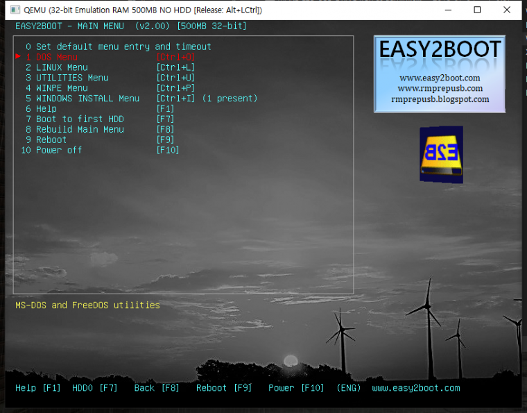The image size is (527, 413).
Task: Click the red selection arrow beside DOS Menu
Action: click(18, 56)
